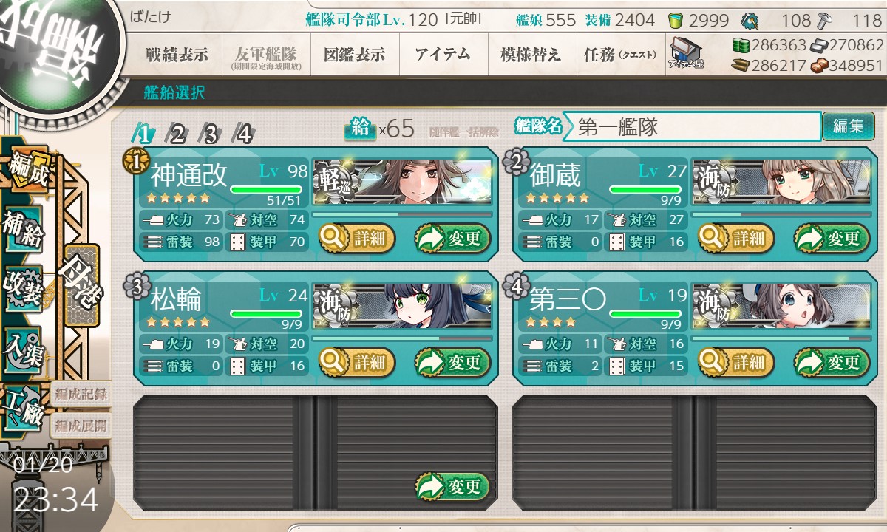The image size is (887, 532).
Task: Click the 第一艦隊 fleet name field
Action: [x=692, y=126]
